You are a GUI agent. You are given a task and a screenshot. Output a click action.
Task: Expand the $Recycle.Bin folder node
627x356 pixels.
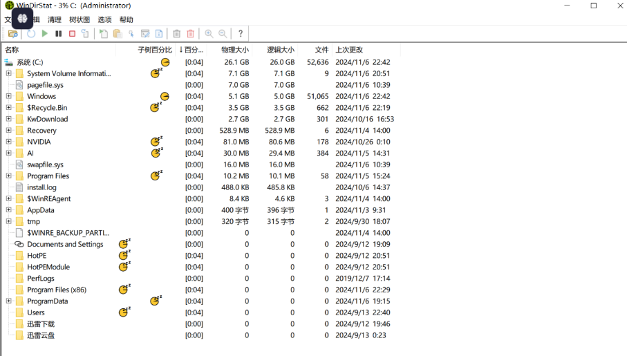(9, 107)
